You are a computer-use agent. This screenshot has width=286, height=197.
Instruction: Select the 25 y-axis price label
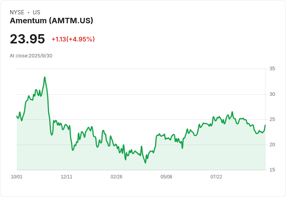(x=272, y=119)
